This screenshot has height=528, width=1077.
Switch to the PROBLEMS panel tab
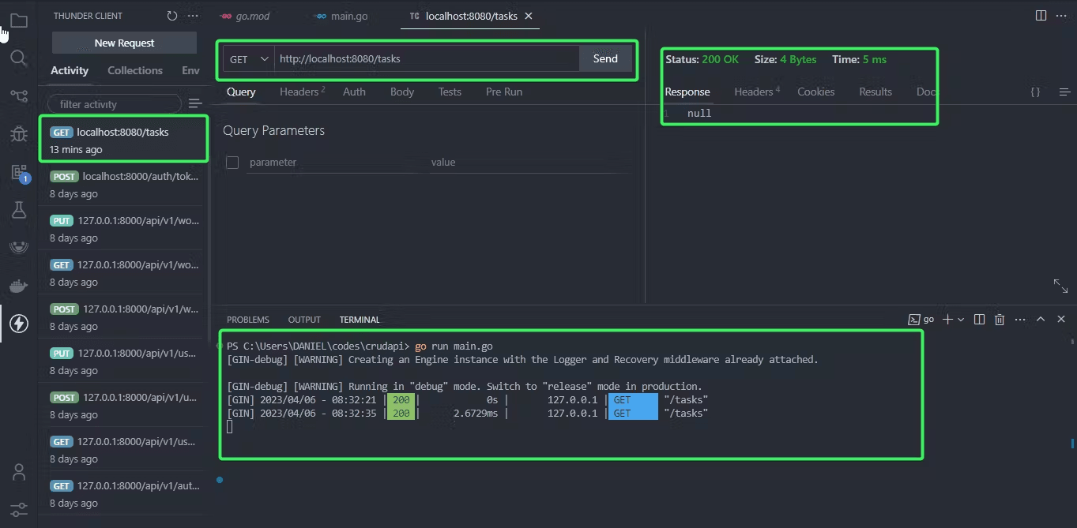pyautogui.click(x=248, y=320)
